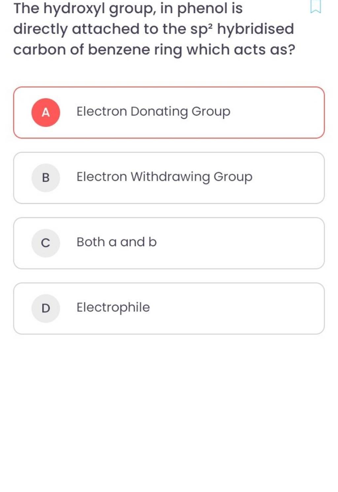
Task: Click the grey C letter badge
Action: point(46,243)
